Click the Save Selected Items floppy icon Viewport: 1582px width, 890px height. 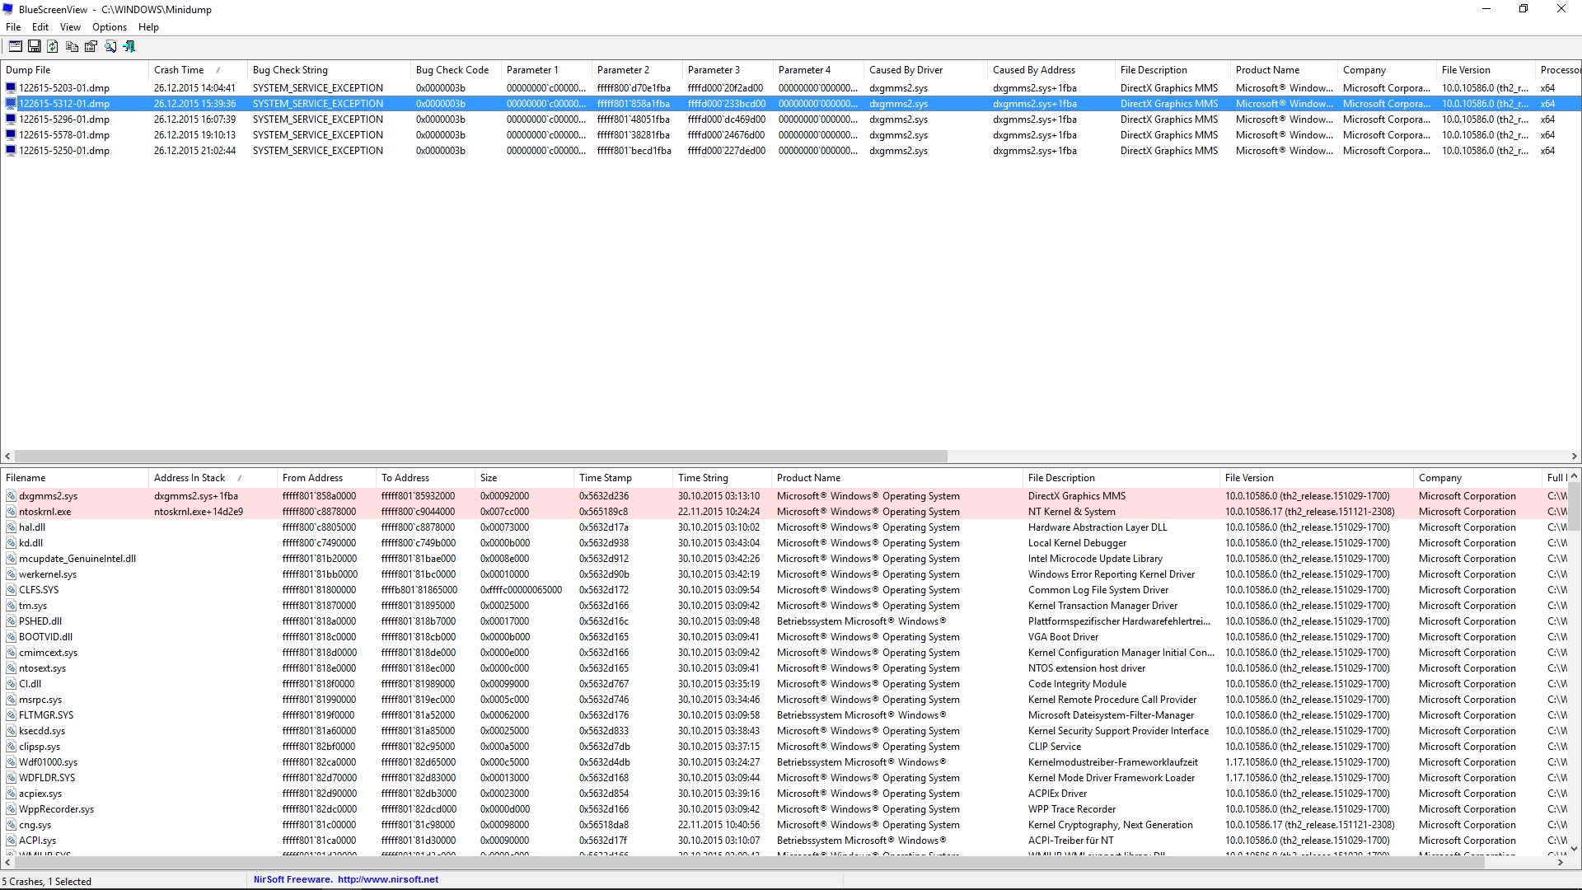pyautogui.click(x=34, y=47)
